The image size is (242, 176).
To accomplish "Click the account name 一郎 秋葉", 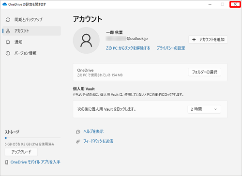I will point(114,32).
